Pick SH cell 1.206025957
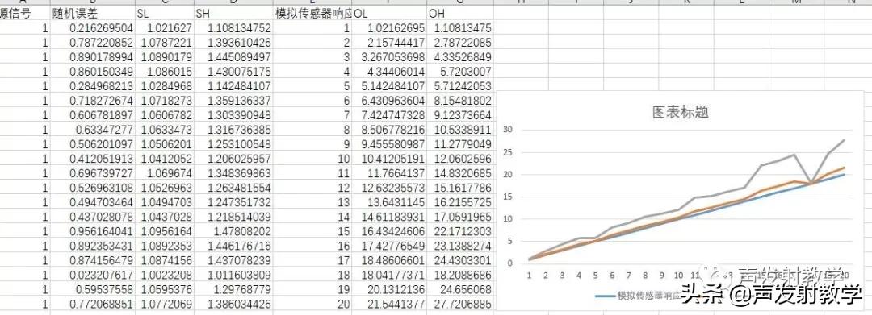The height and width of the screenshot is (315, 872). click(233, 159)
